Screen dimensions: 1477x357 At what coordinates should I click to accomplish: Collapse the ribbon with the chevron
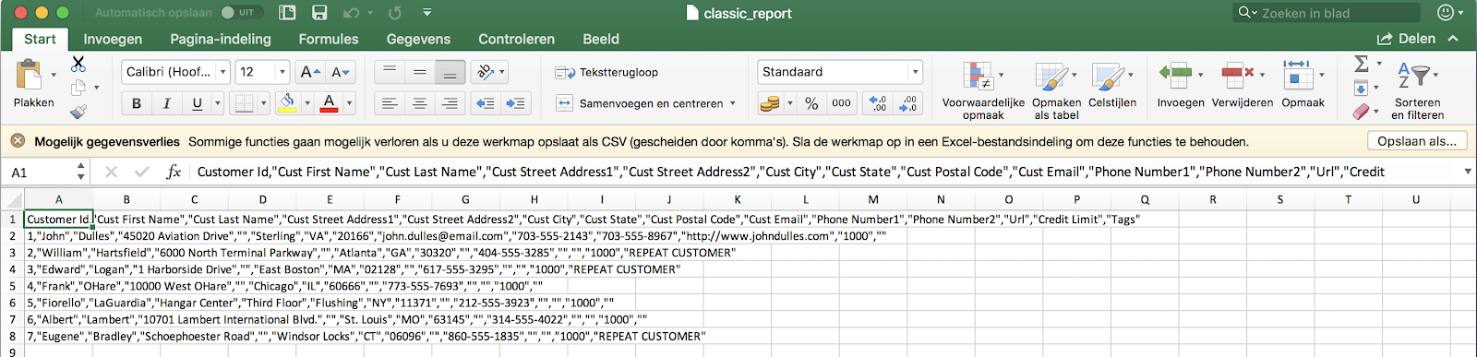click(x=1453, y=39)
